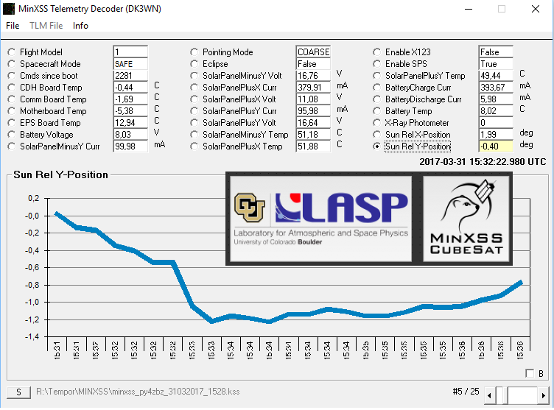554x410 pixels.
Task: Plot Cmds since boot parameter
Action: tap(12, 76)
